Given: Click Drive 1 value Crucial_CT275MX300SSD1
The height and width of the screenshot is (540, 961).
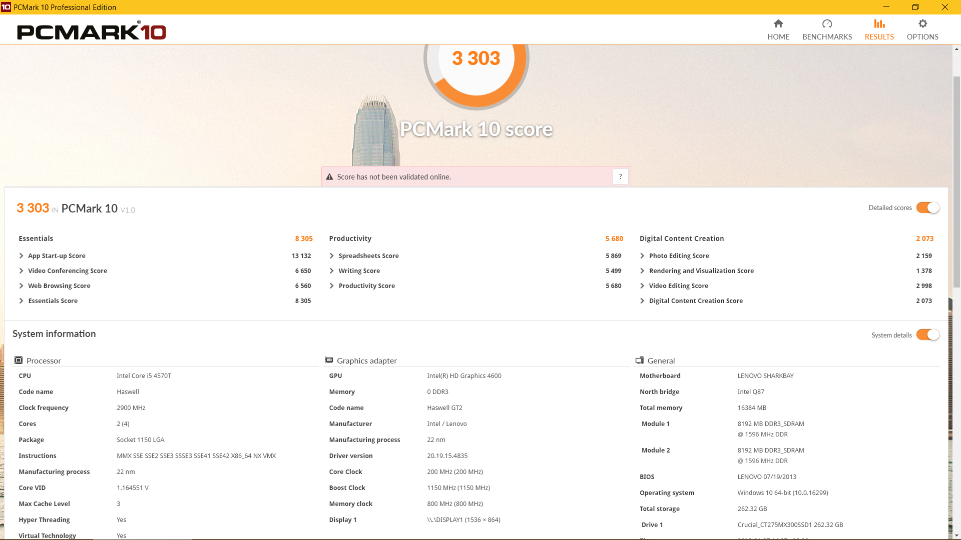Looking at the screenshot, I should coord(790,524).
